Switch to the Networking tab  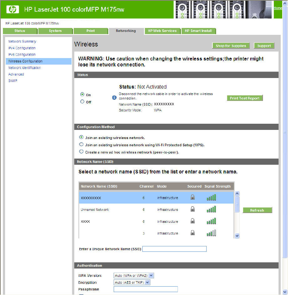[126, 31]
